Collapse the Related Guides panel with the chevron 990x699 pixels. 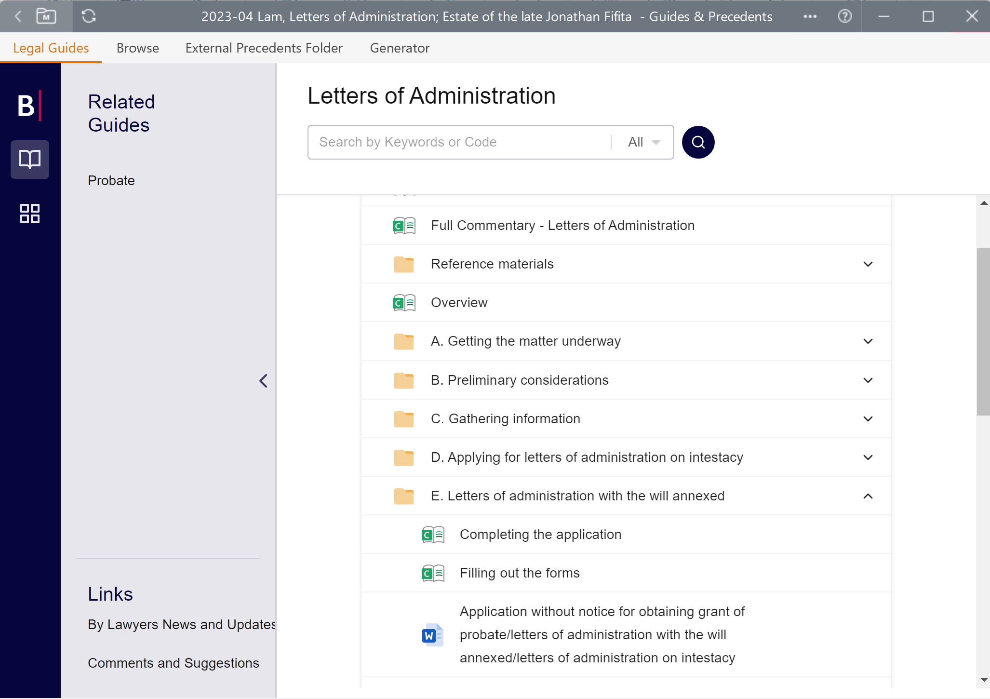coord(263,380)
